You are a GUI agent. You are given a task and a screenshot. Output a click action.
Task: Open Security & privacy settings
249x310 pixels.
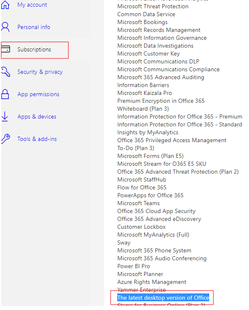(40, 72)
